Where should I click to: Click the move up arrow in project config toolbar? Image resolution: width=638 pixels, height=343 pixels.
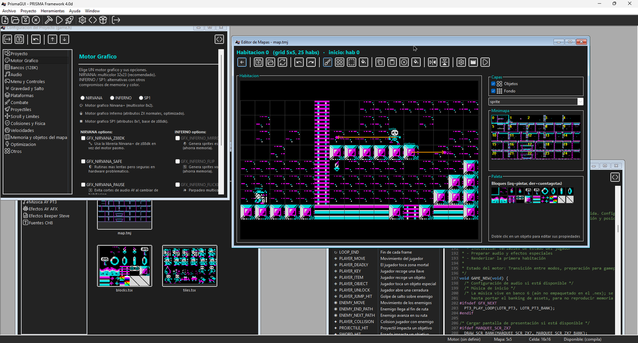point(52,39)
